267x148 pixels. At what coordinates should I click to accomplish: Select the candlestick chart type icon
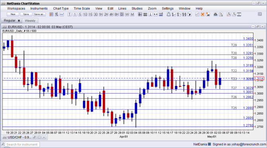[51, 14]
